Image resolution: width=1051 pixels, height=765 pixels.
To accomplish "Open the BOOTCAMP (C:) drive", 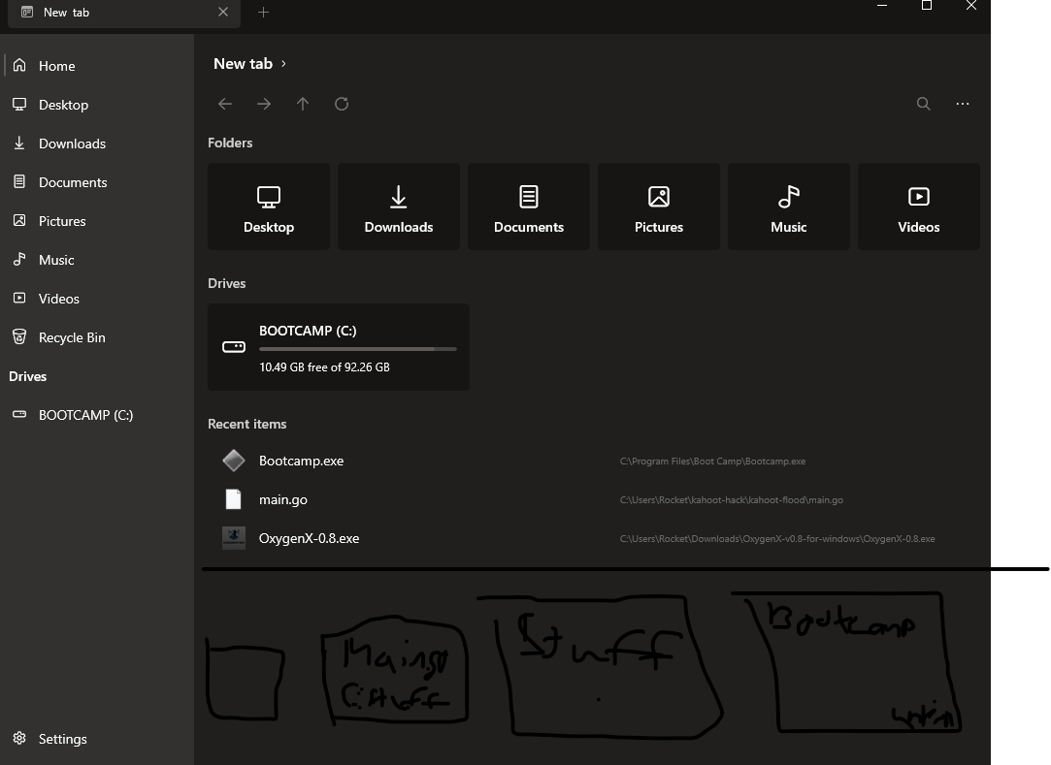I will click(338, 346).
